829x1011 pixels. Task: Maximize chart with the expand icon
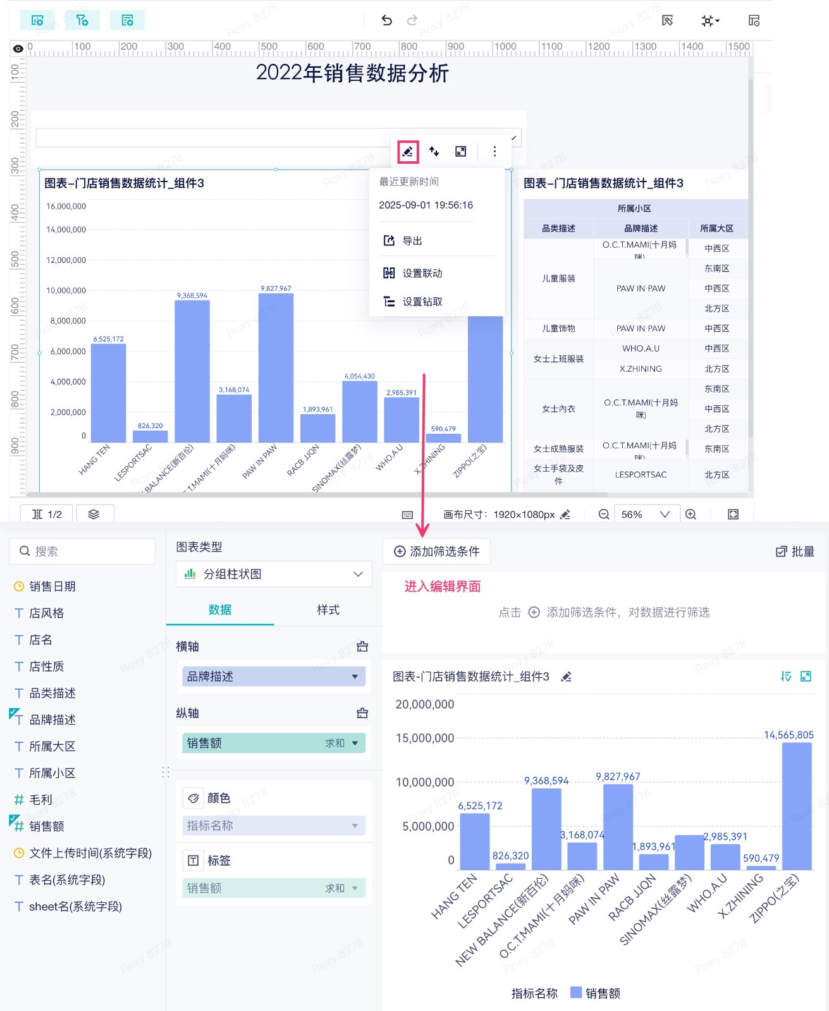pos(461,151)
